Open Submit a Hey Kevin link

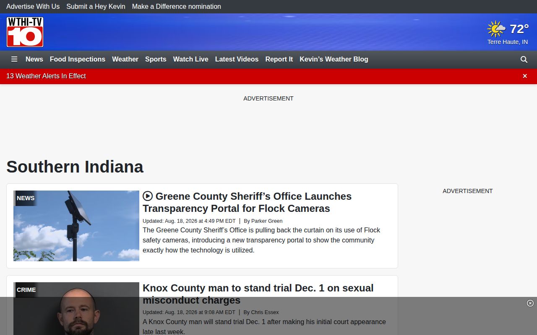[96, 7]
